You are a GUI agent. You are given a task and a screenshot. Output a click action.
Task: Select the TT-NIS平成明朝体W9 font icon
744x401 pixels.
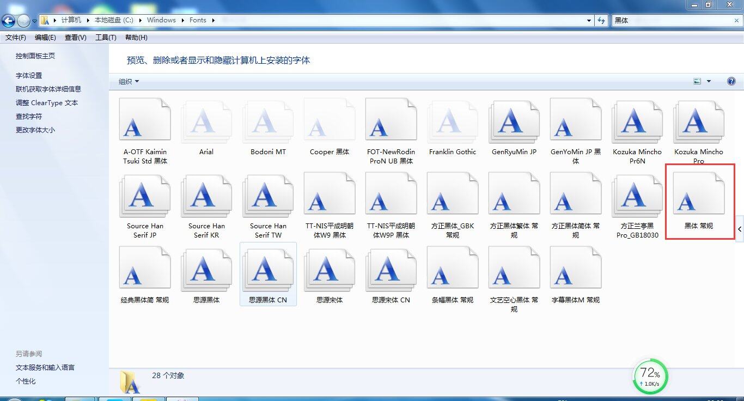330,195
